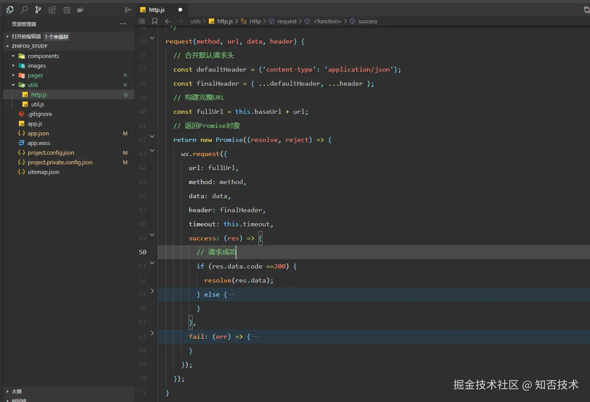Click the back navigation arrow
The height and width of the screenshot is (402, 590).
(x=168, y=21)
